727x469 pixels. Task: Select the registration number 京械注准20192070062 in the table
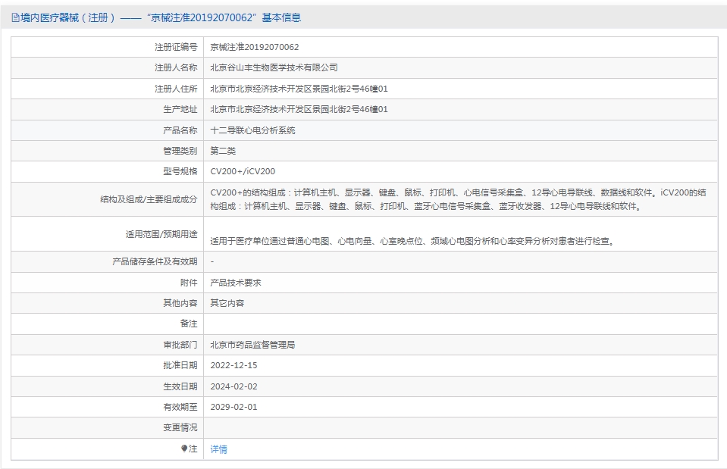[255, 47]
